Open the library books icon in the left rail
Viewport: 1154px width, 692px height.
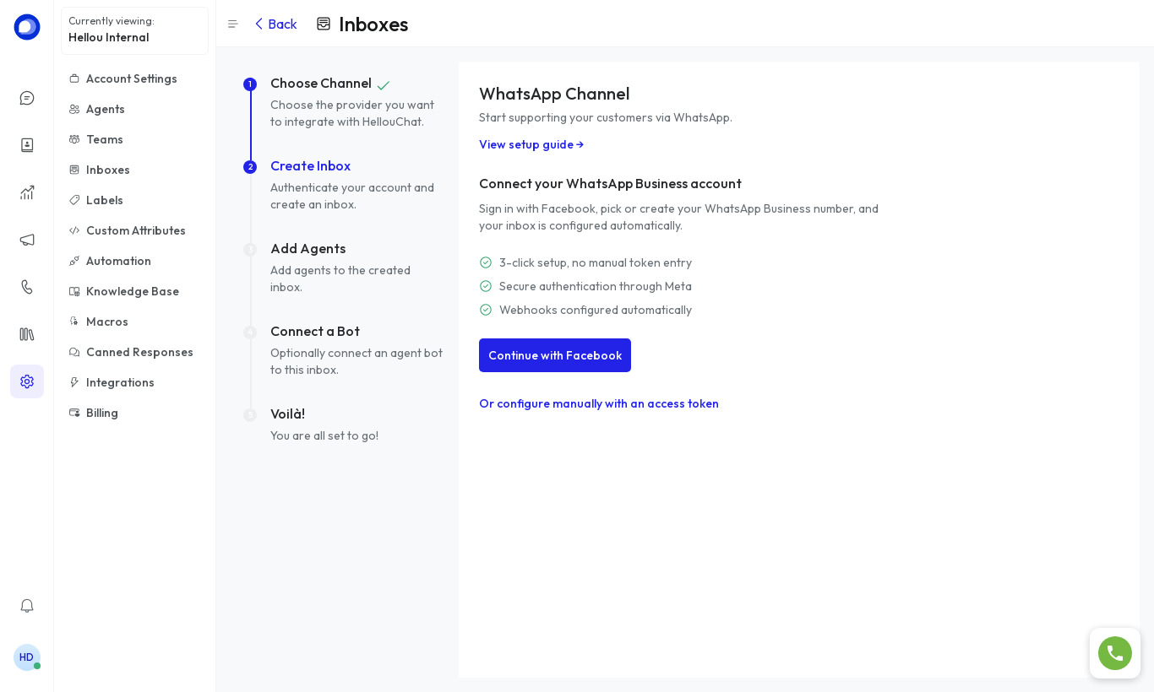click(x=27, y=334)
